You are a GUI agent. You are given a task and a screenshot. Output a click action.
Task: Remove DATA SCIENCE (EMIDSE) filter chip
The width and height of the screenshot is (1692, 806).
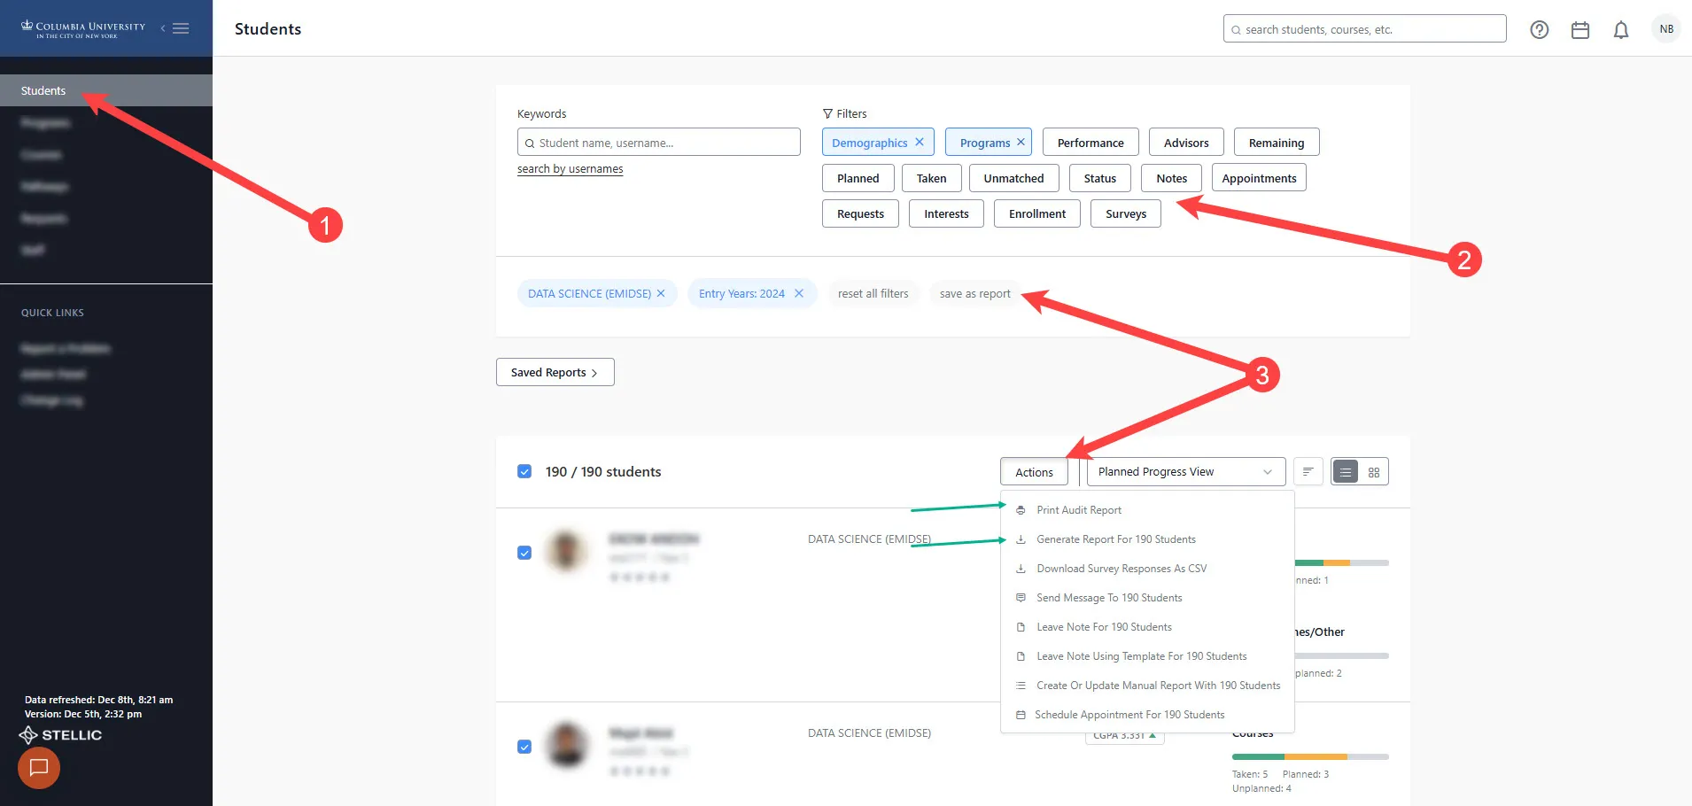tap(661, 293)
